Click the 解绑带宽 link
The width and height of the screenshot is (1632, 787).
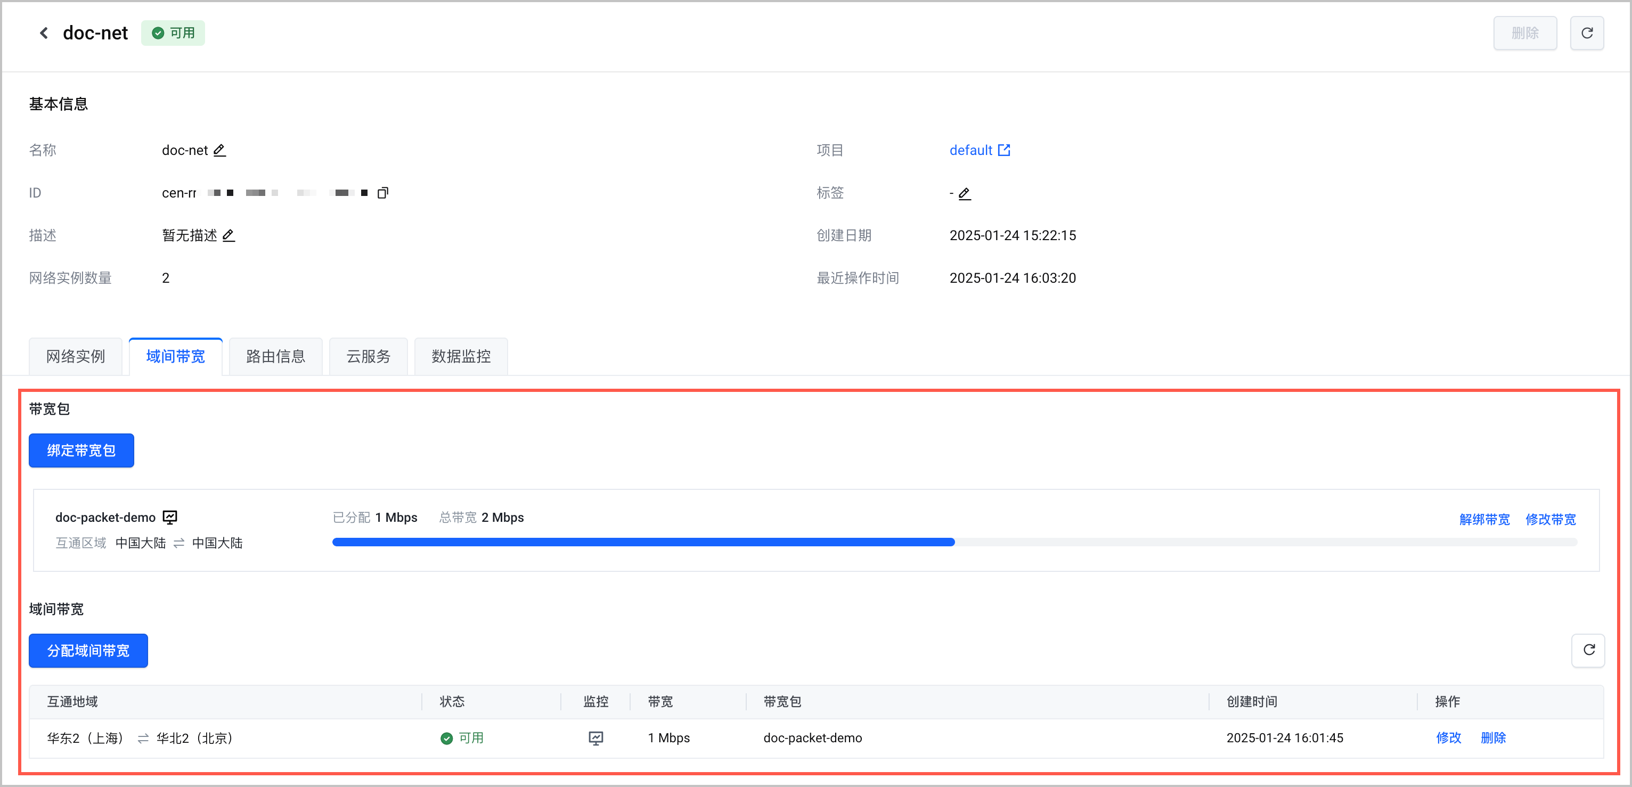click(1484, 519)
